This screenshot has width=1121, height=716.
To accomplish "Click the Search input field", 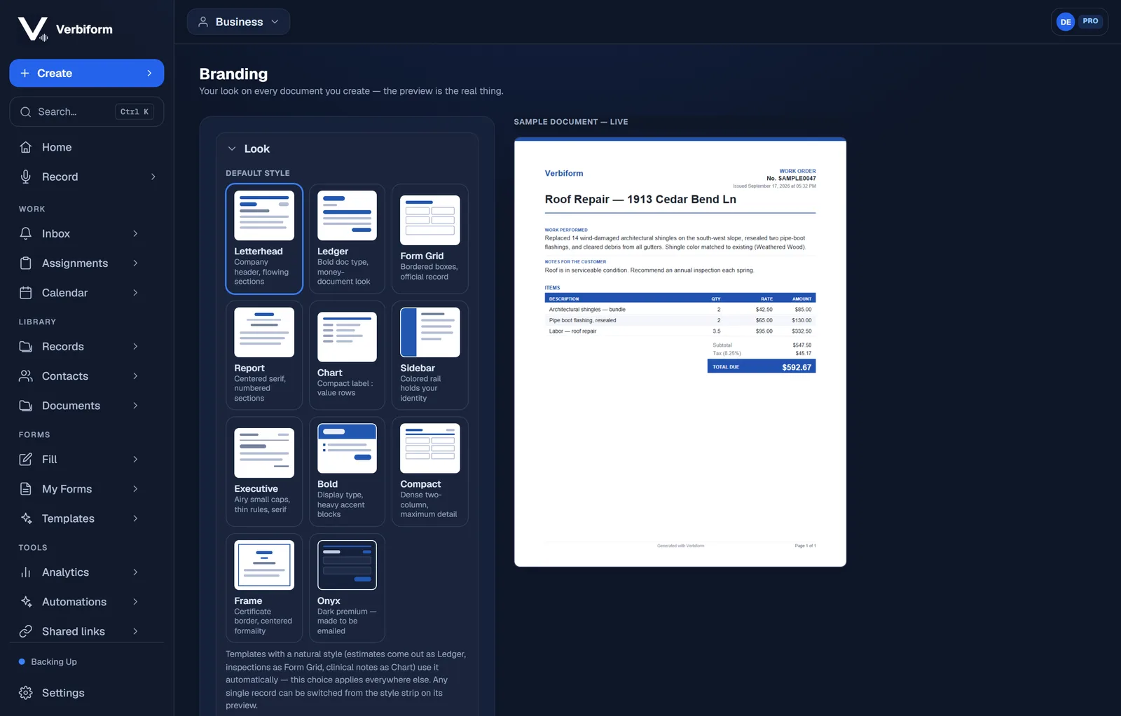I will pos(87,111).
